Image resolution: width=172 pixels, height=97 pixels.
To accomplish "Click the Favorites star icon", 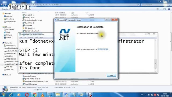I will (3, 13).
